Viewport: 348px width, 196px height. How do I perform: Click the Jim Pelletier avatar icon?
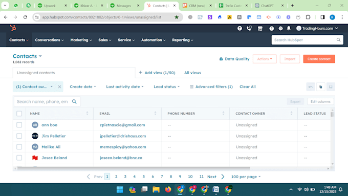point(35,136)
